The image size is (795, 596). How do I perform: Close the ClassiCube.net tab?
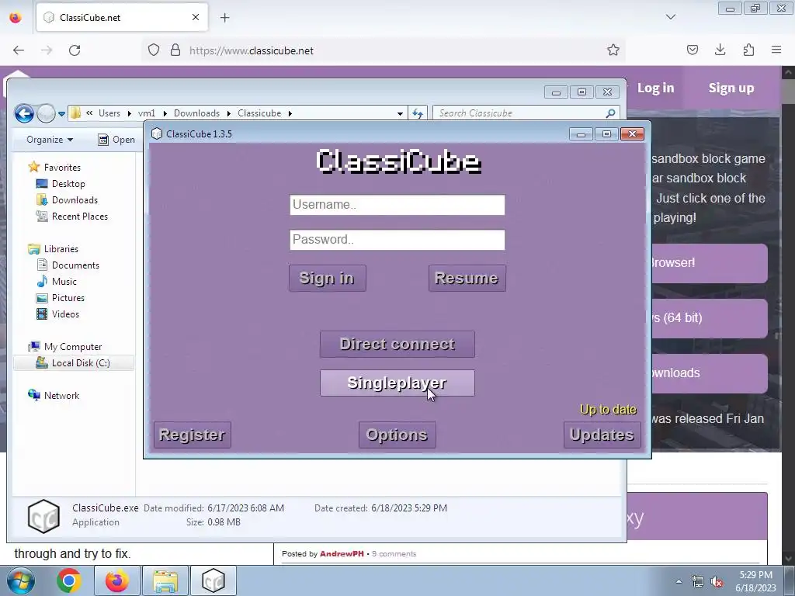coord(195,18)
